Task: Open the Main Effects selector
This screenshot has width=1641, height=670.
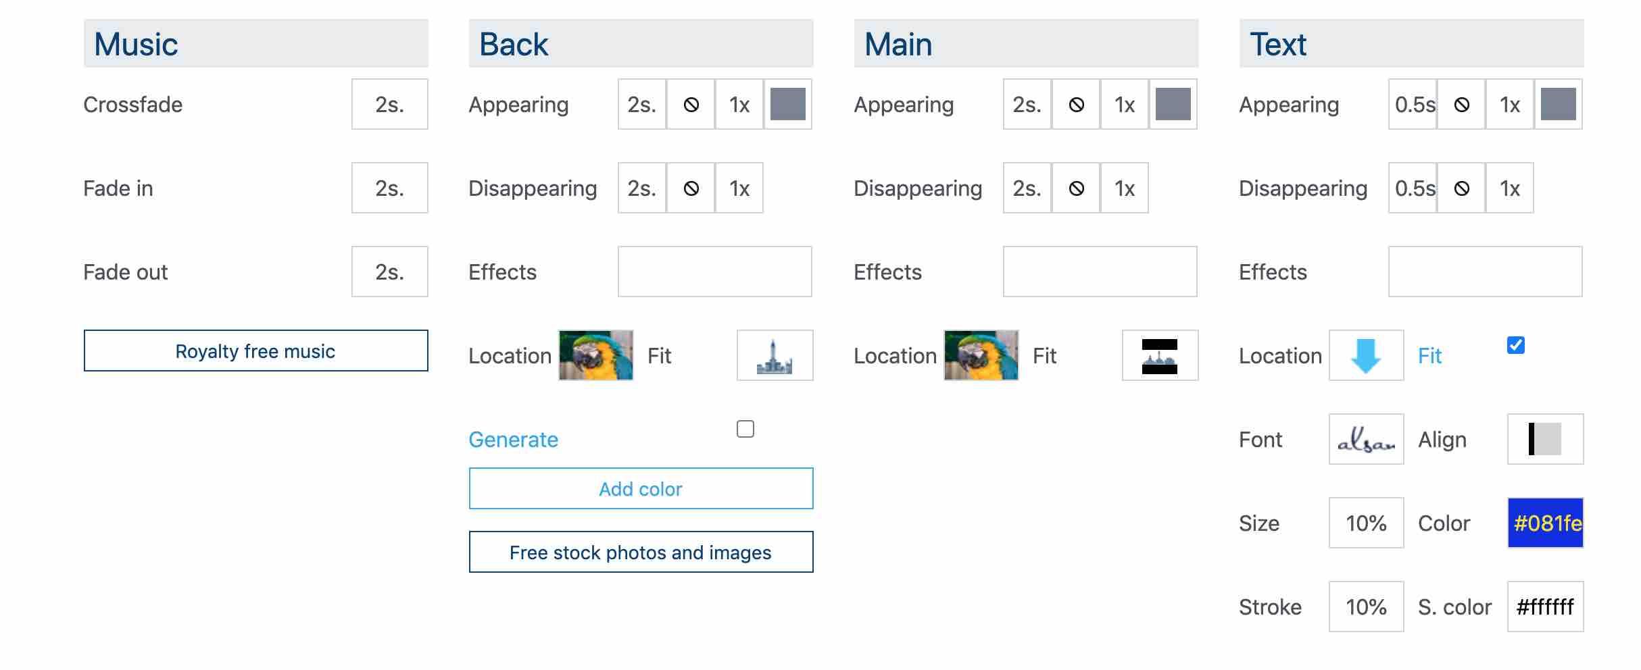Action: click(x=1100, y=272)
